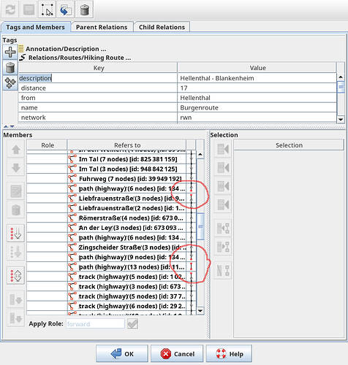Click the OK button

[122, 353]
